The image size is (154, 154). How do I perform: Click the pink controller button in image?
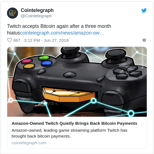[x=27, y=61]
